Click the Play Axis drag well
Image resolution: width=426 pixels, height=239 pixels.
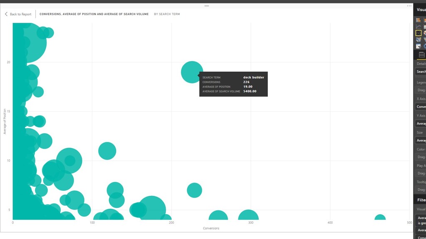coord(421,173)
